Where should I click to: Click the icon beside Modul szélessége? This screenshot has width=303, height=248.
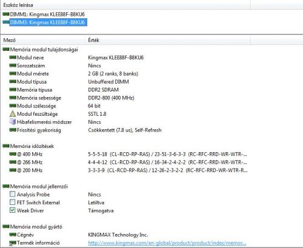coord(13,106)
